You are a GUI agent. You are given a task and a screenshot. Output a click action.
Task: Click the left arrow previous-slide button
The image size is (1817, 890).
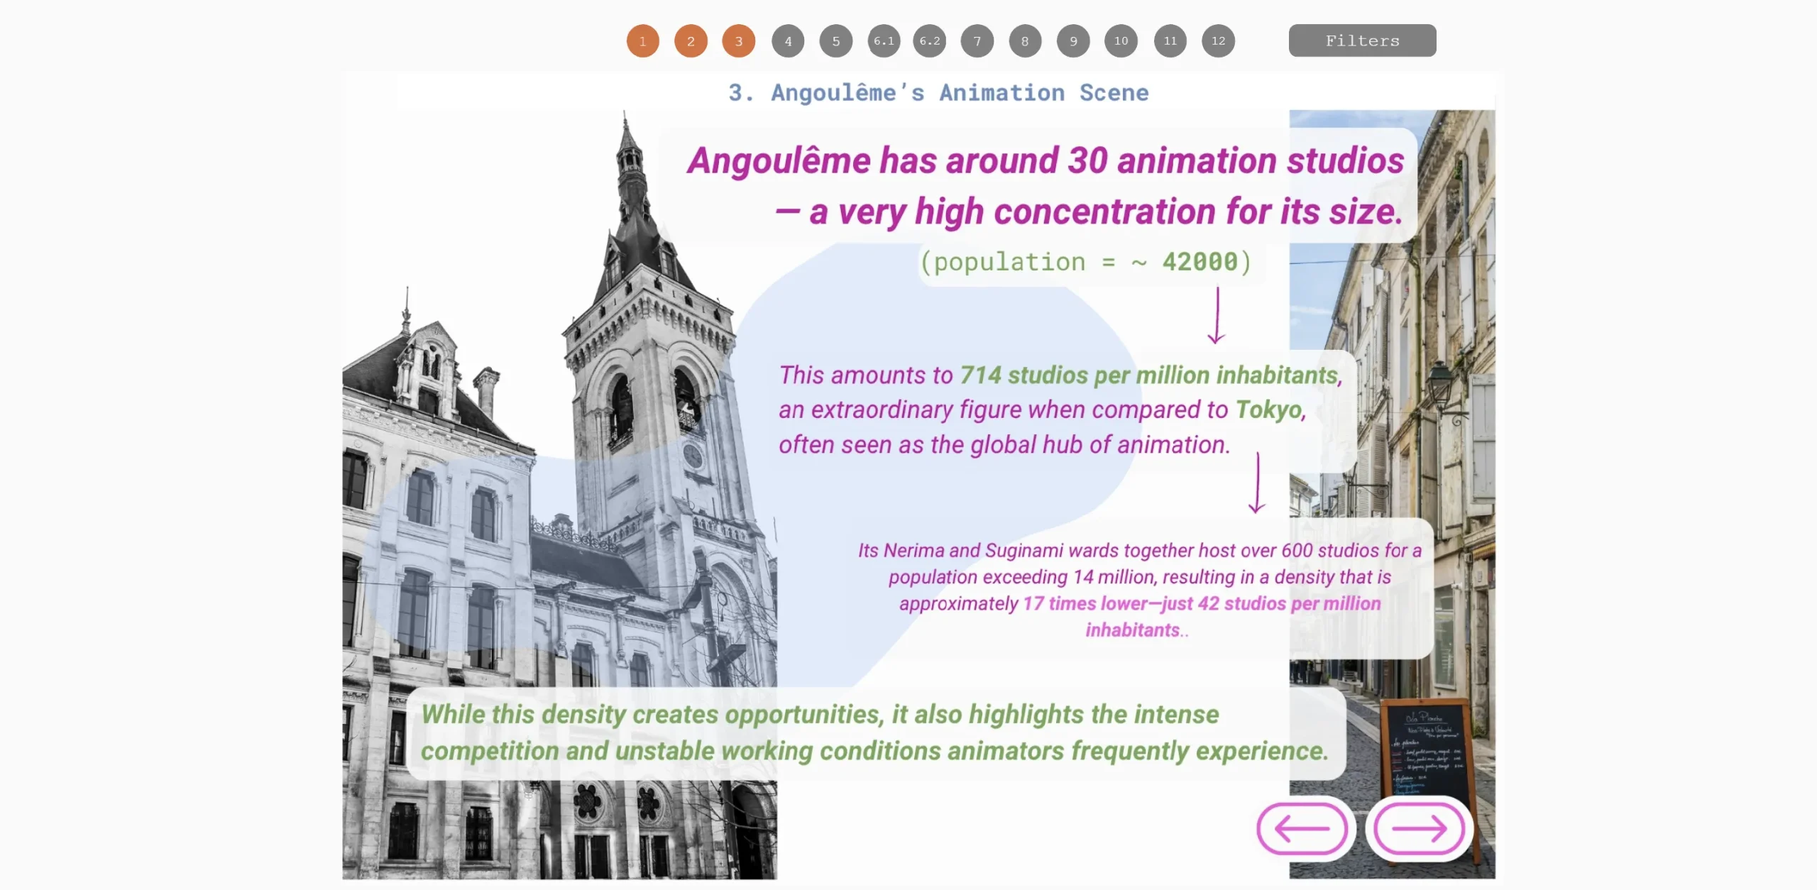click(1302, 828)
